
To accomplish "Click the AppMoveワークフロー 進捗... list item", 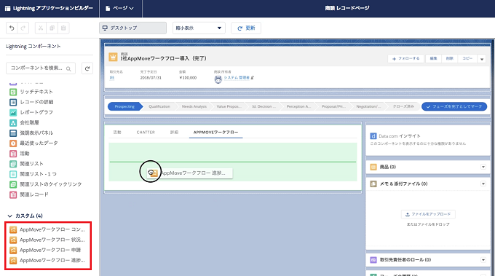I will tap(47, 261).
